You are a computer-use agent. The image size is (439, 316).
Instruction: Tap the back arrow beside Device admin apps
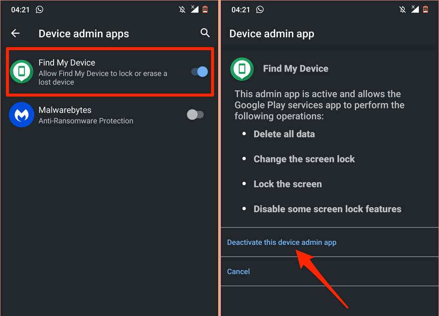(15, 33)
